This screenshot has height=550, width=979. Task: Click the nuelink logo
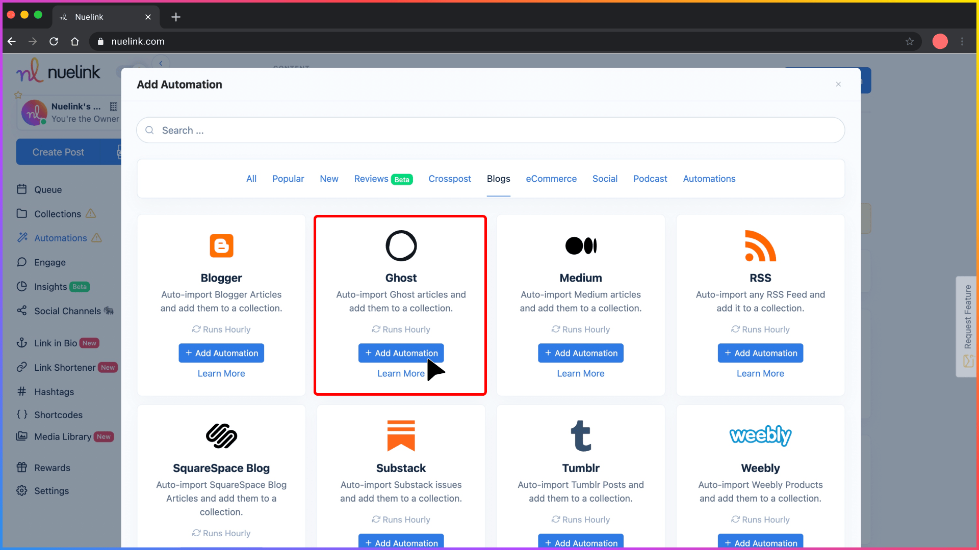pyautogui.click(x=58, y=71)
